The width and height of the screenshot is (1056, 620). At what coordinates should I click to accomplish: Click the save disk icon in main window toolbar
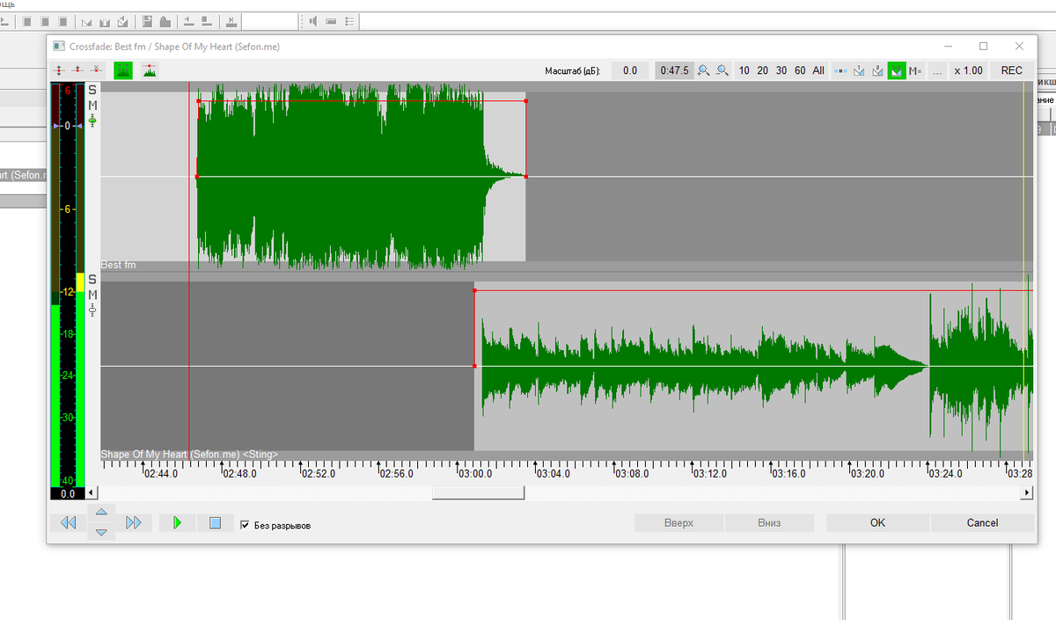coord(146,20)
